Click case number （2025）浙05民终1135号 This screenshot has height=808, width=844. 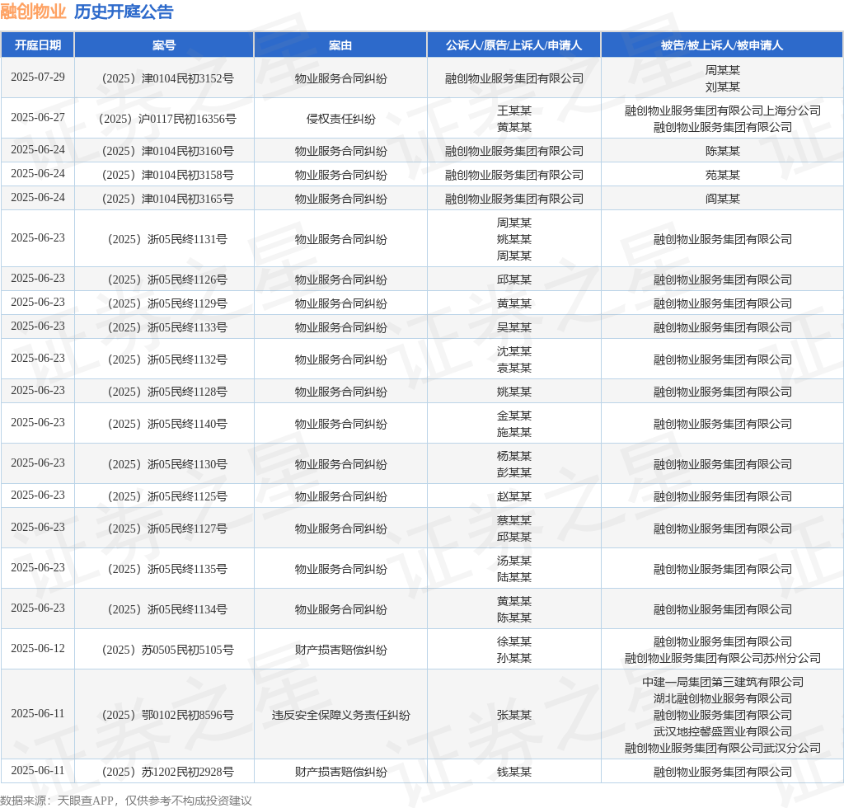(x=168, y=569)
